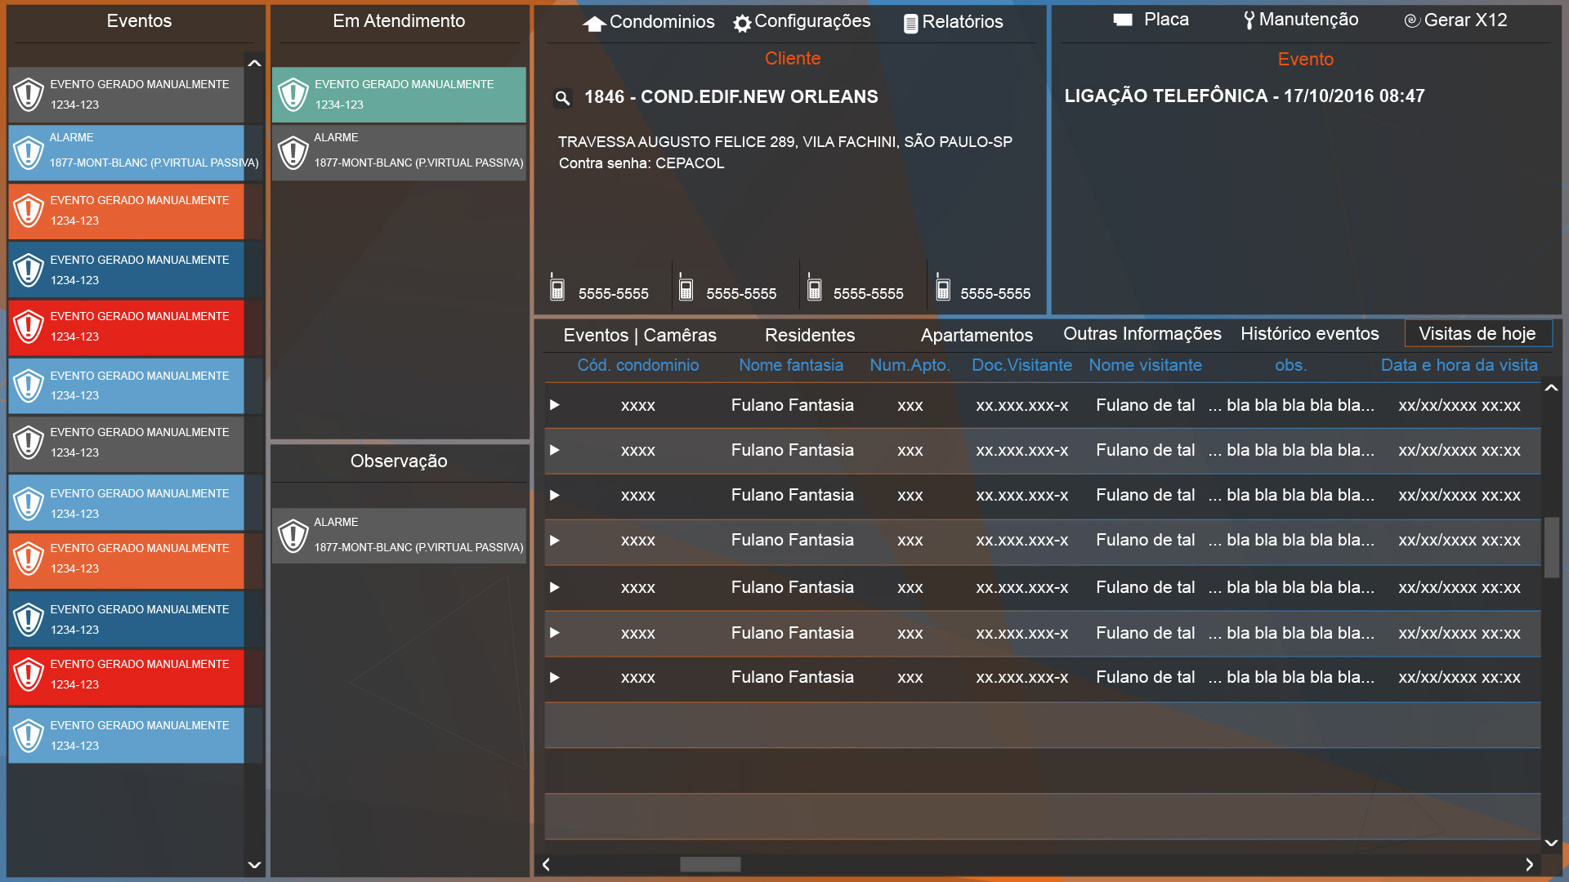Click Contra senha: CEPACOL text
The image size is (1569, 882).
[641, 163]
